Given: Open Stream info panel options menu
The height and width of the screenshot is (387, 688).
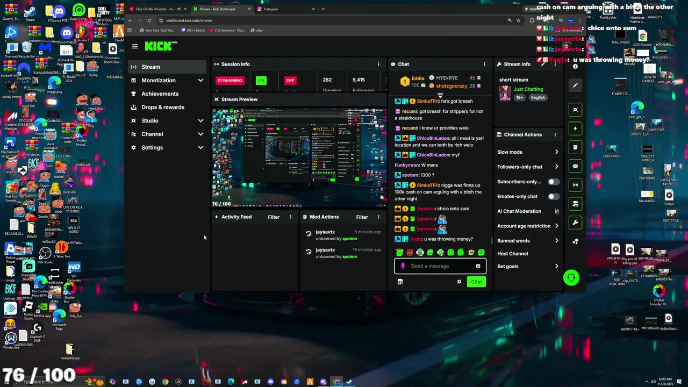Looking at the screenshot, I should (555, 64).
